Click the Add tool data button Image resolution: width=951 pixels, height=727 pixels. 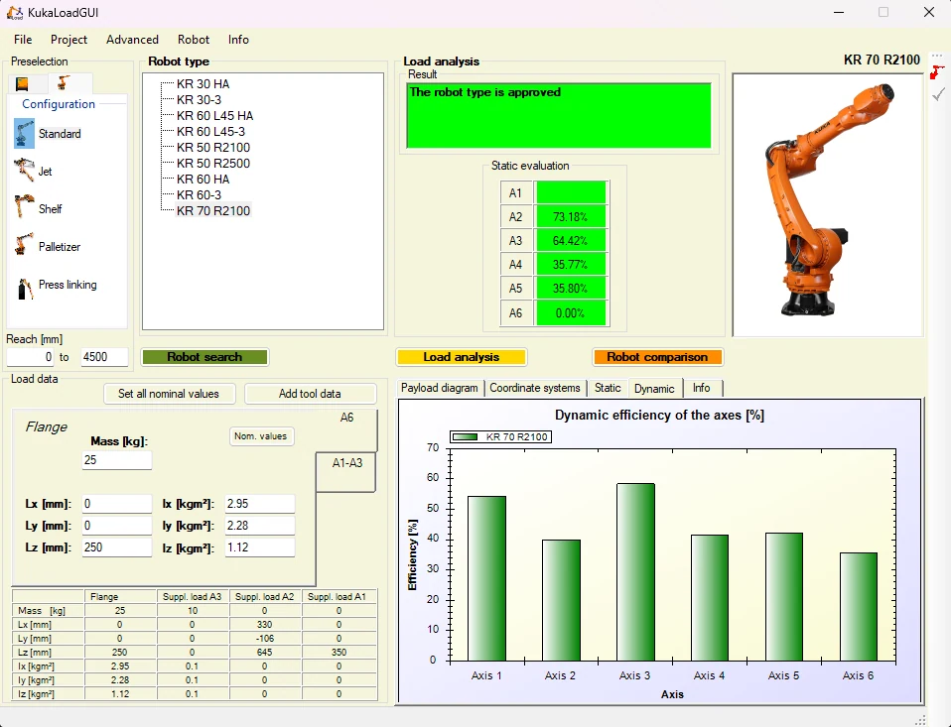(310, 394)
